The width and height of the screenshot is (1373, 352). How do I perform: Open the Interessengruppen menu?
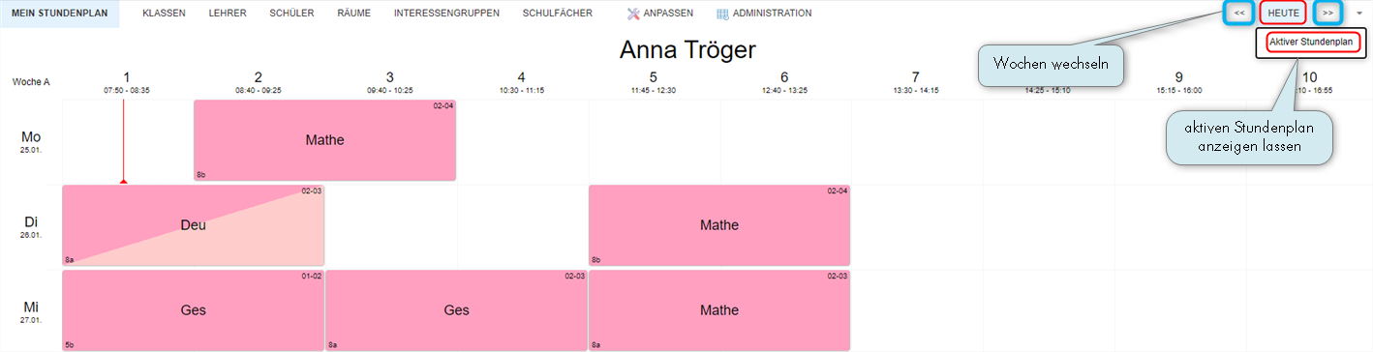(x=446, y=14)
